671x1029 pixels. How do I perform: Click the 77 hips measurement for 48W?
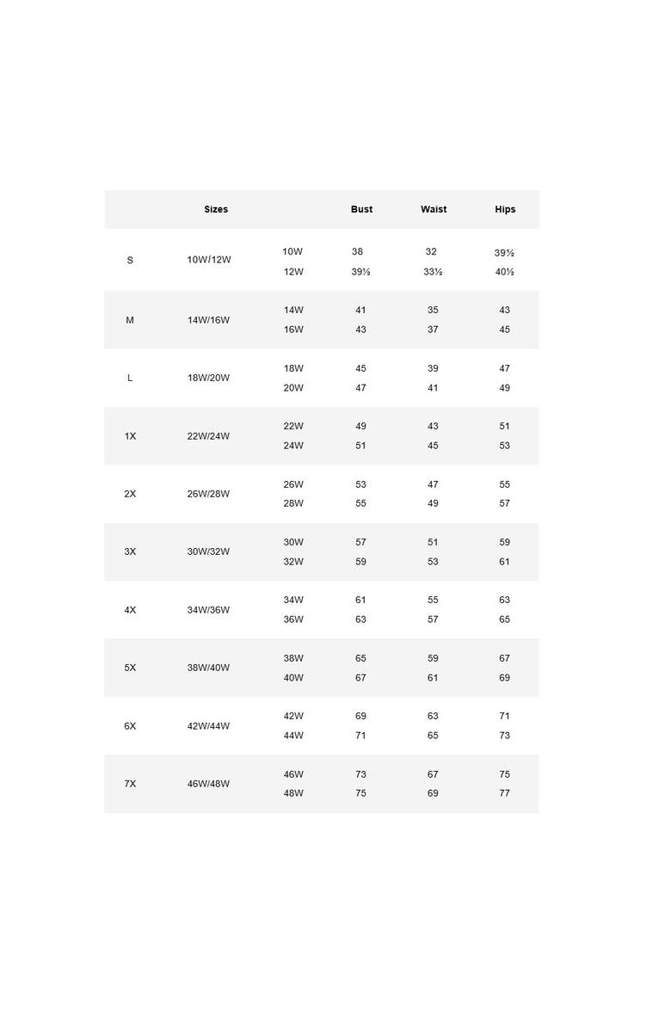point(504,793)
